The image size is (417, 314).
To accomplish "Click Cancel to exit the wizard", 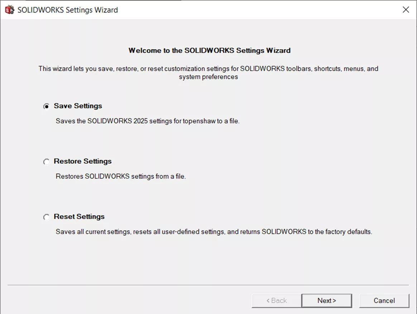I will pyautogui.click(x=384, y=301).
